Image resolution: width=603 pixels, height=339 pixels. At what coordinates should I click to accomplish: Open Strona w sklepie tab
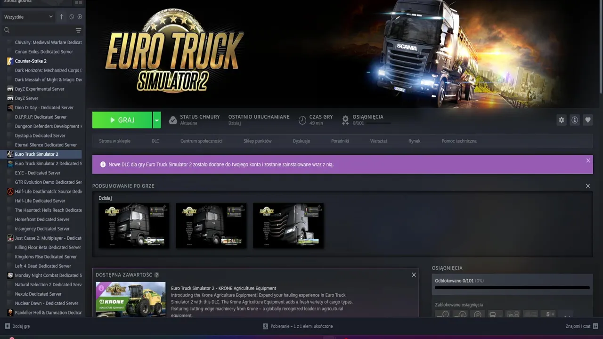(114, 141)
